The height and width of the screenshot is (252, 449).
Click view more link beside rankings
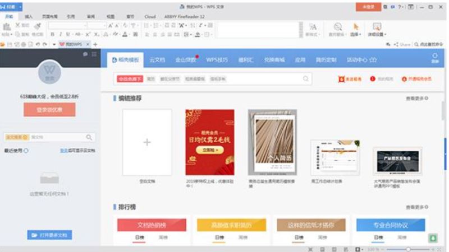pyautogui.click(x=417, y=207)
